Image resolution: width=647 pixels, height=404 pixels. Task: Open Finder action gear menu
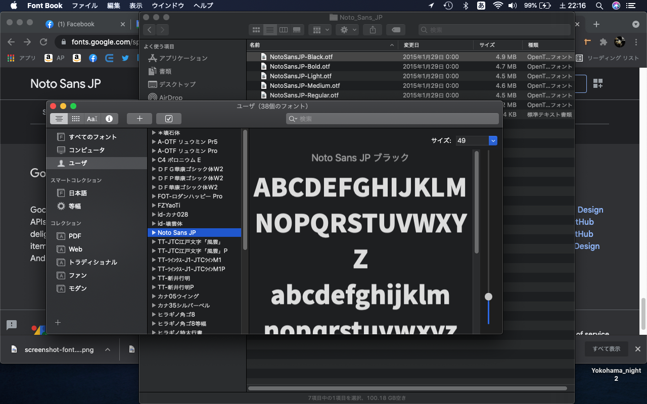click(x=347, y=30)
